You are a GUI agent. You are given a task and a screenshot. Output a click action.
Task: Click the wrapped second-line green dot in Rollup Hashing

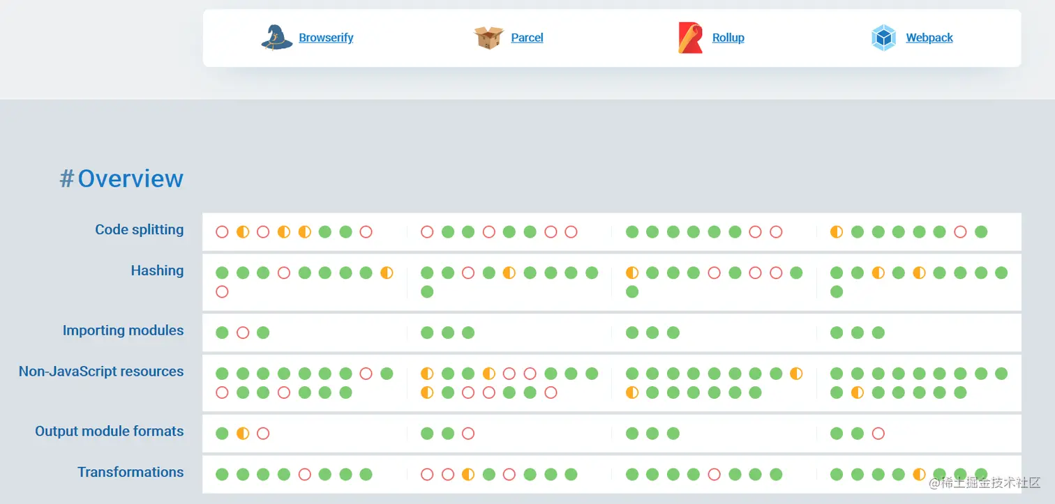tap(632, 291)
